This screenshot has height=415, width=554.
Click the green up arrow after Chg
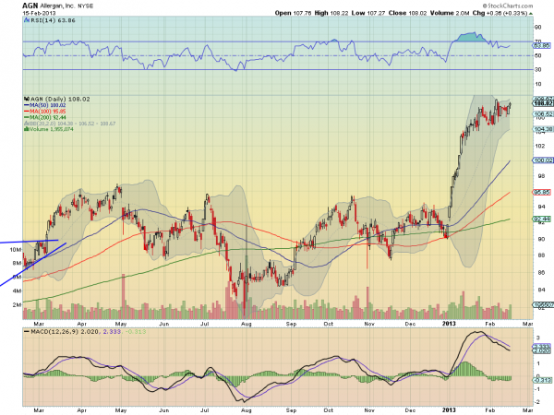(x=531, y=14)
